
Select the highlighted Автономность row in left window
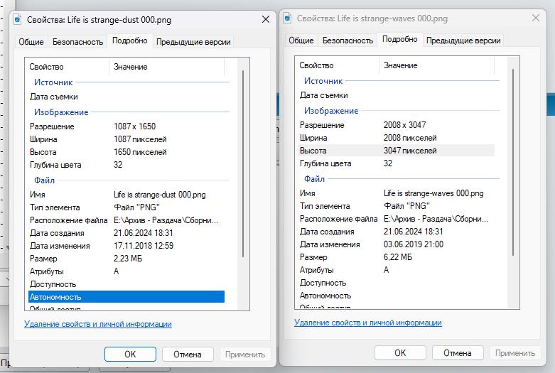coord(126,297)
